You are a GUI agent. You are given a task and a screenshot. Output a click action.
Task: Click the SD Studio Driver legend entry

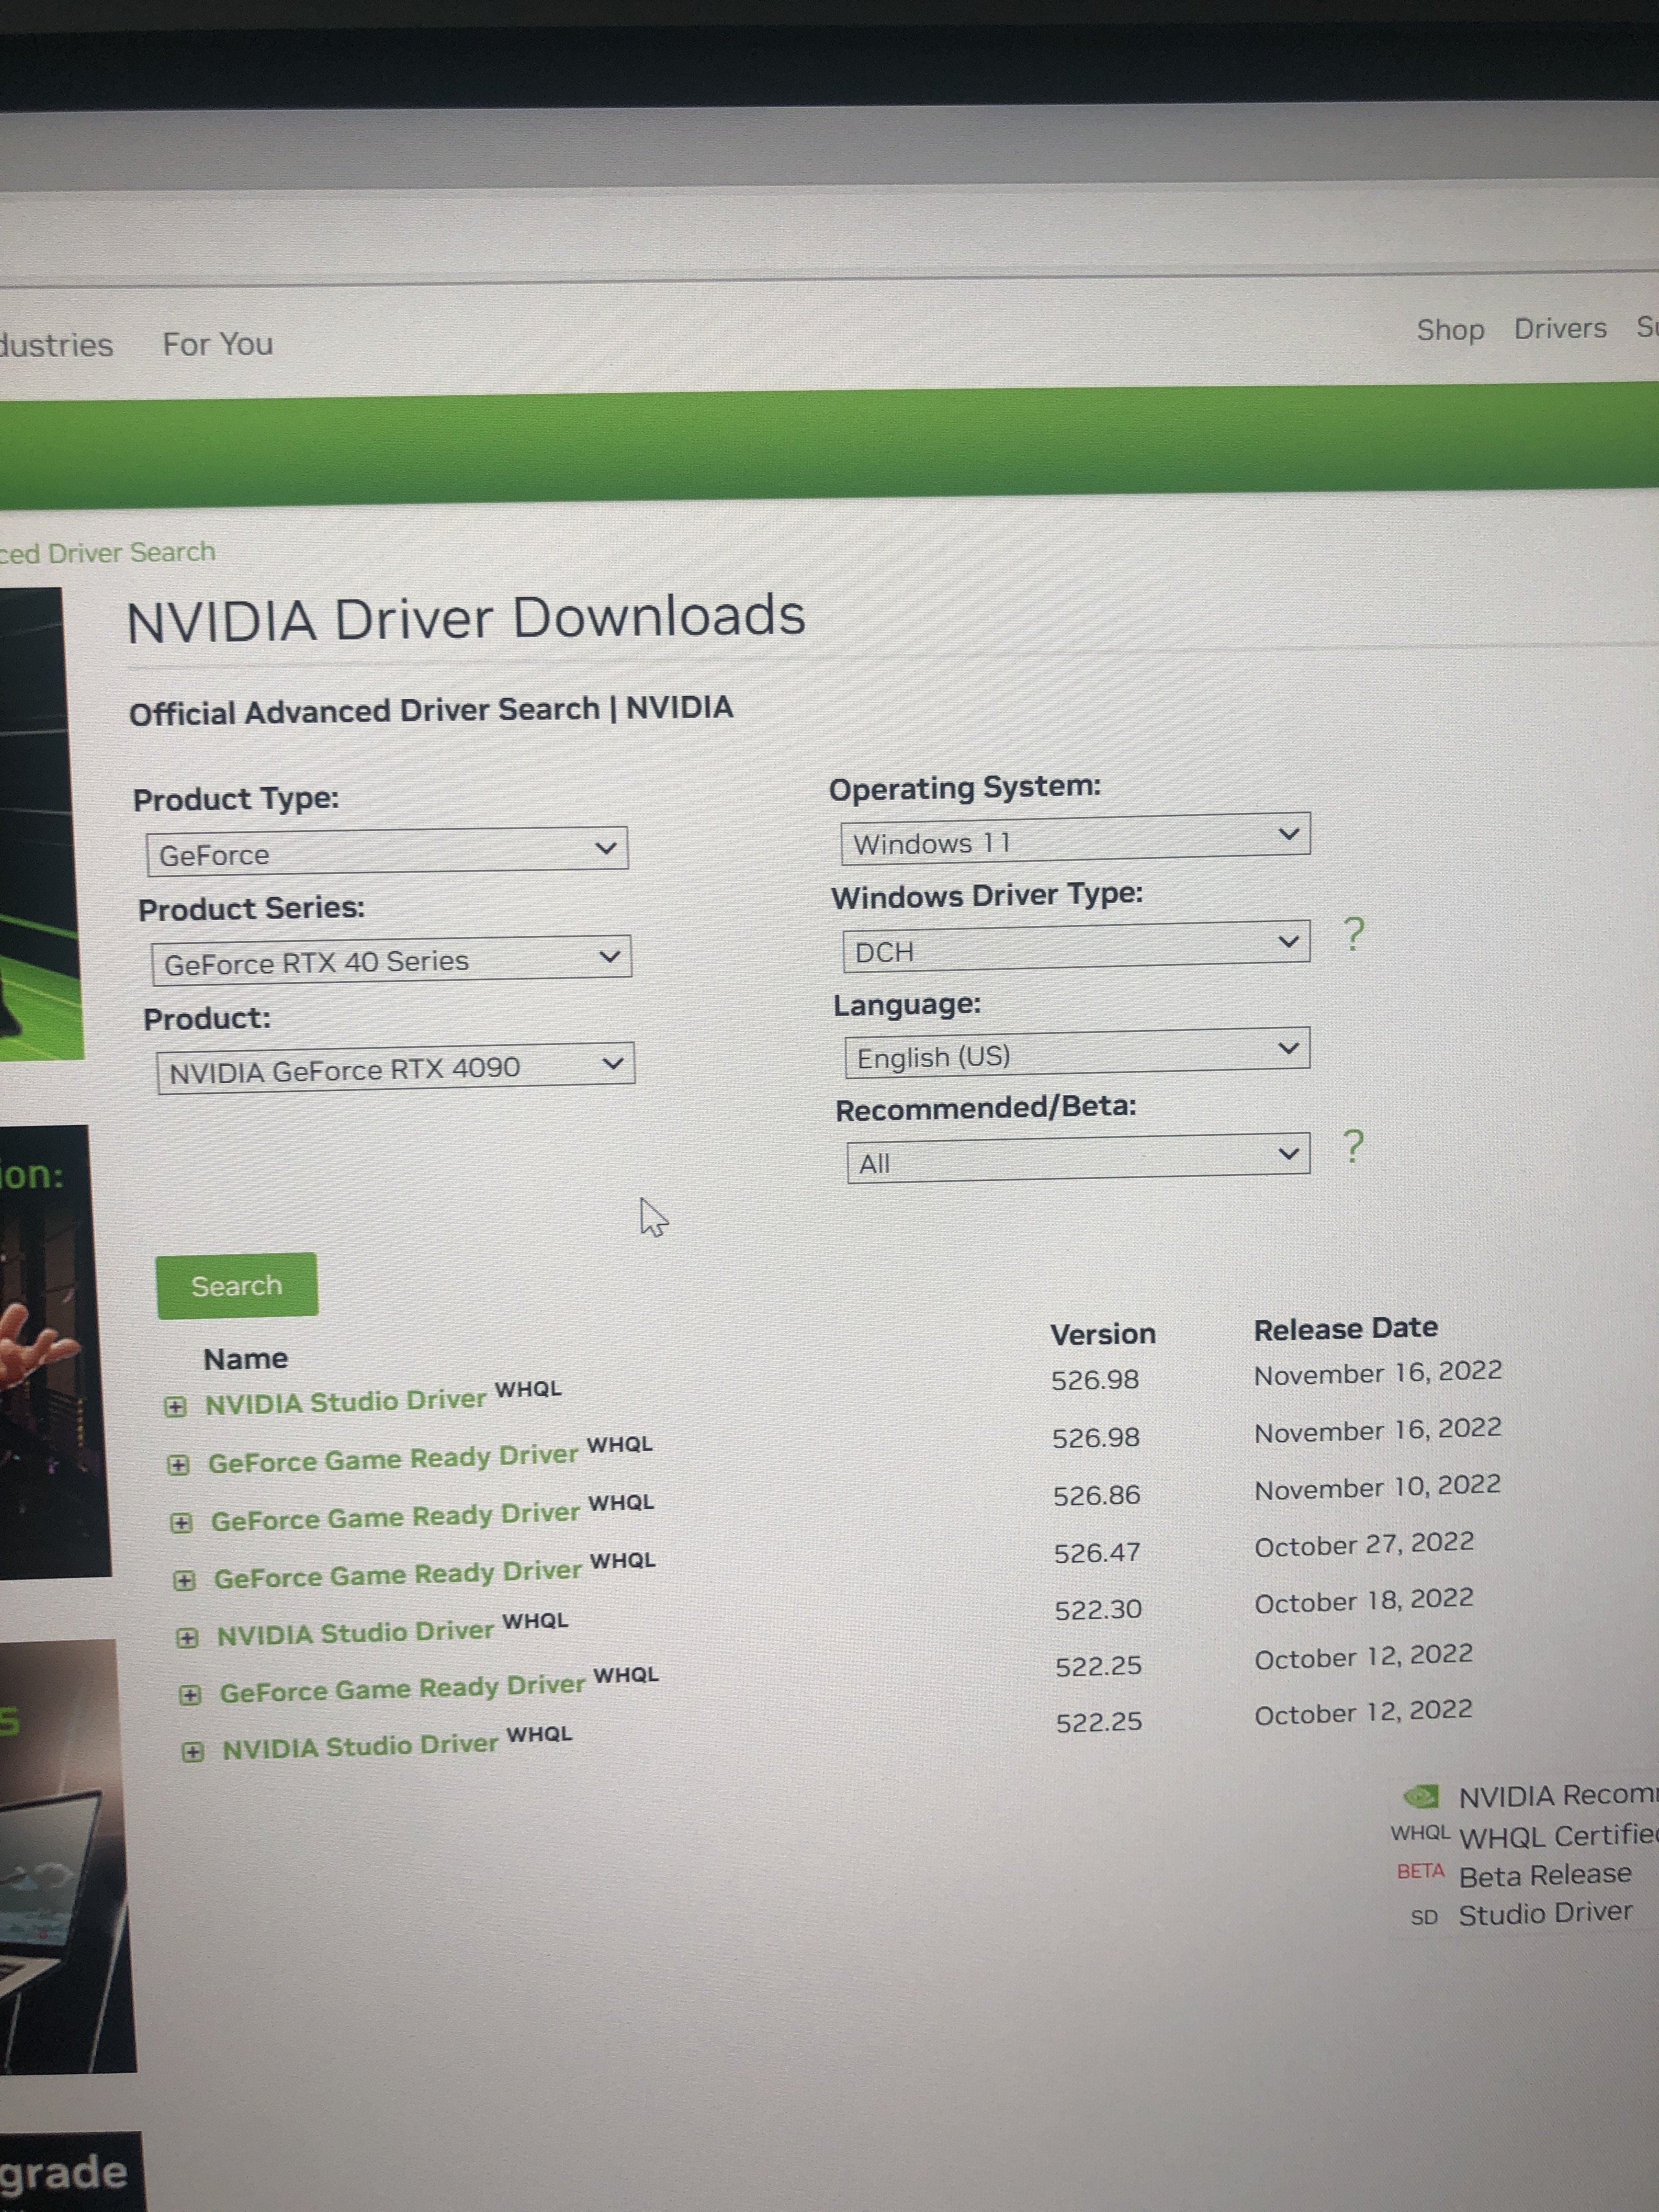coord(1521,1914)
